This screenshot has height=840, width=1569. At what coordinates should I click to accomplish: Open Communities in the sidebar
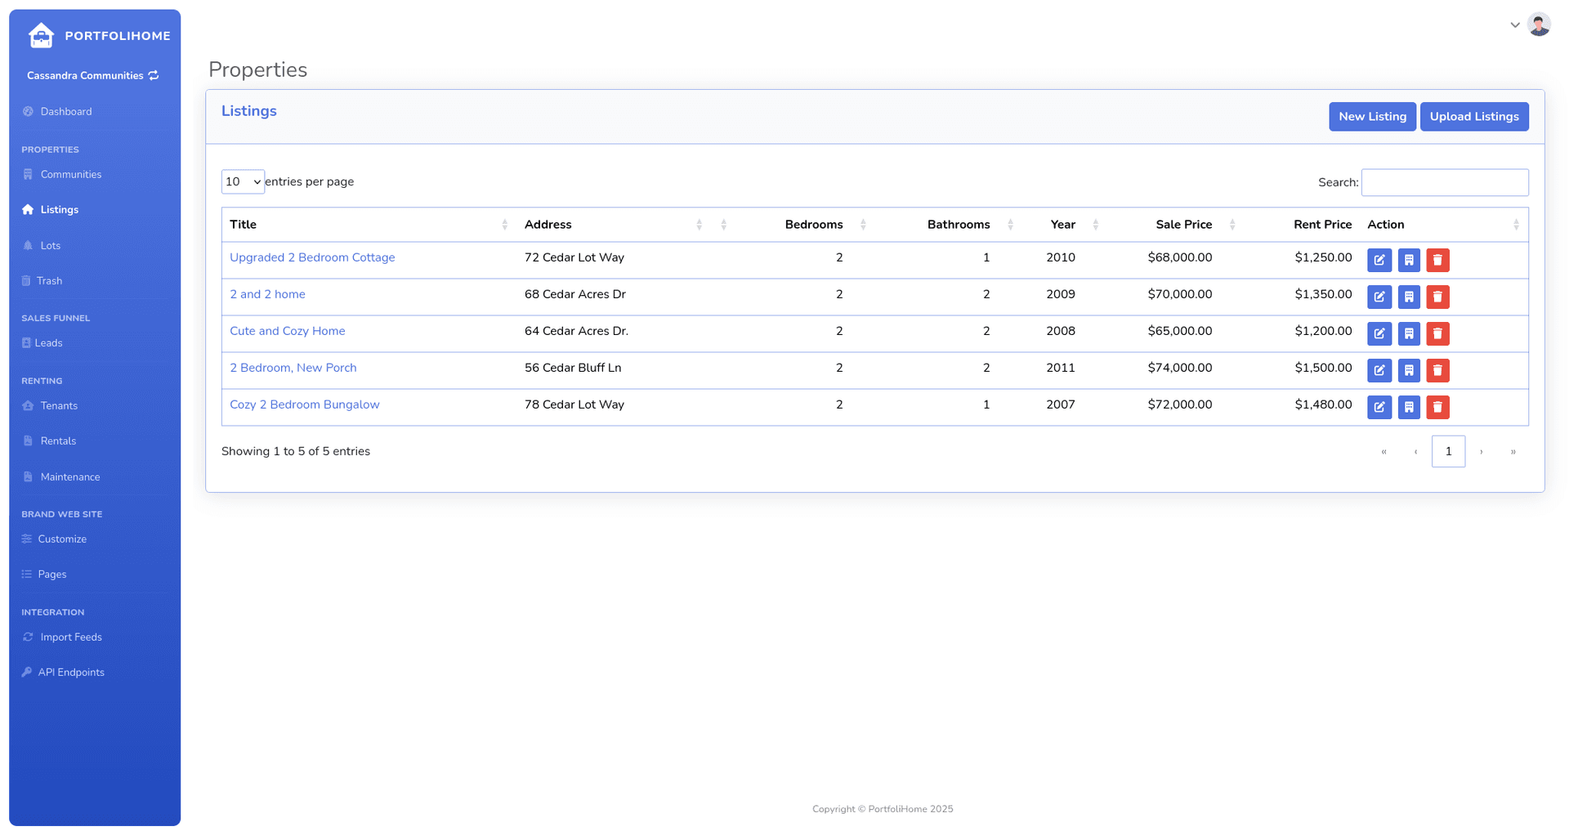[71, 174]
